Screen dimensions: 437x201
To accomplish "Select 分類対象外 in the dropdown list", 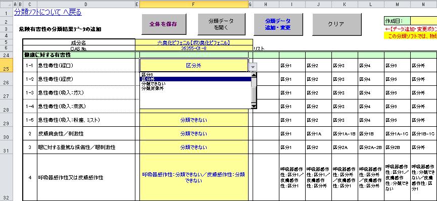I will tap(153, 88).
